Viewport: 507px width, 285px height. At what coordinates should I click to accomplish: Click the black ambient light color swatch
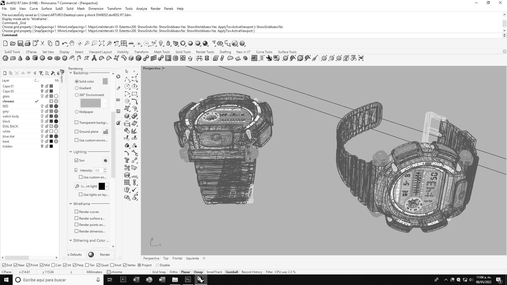tap(102, 187)
